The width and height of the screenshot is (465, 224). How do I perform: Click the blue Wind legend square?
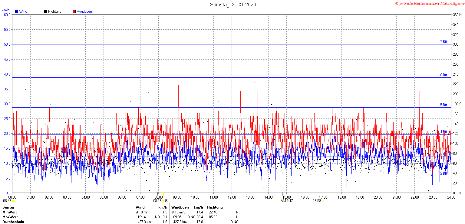point(17,11)
